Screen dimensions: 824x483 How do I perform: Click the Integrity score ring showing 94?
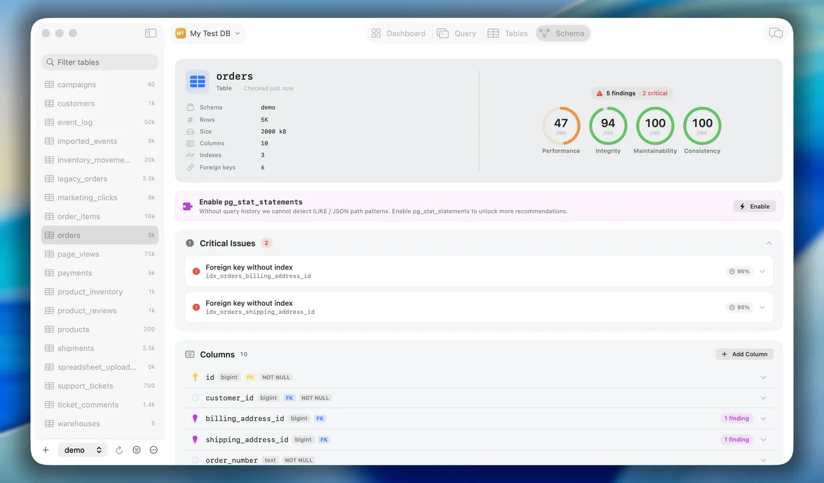point(608,125)
